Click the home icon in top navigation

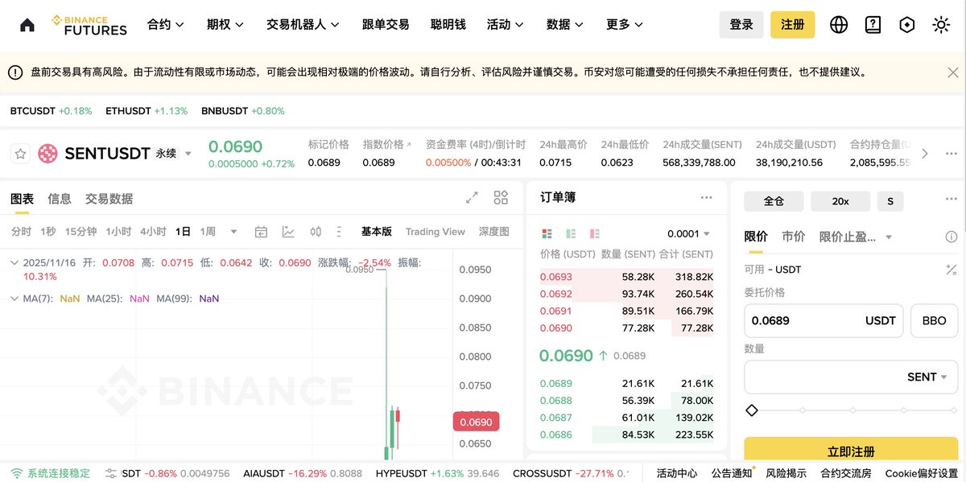click(27, 25)
